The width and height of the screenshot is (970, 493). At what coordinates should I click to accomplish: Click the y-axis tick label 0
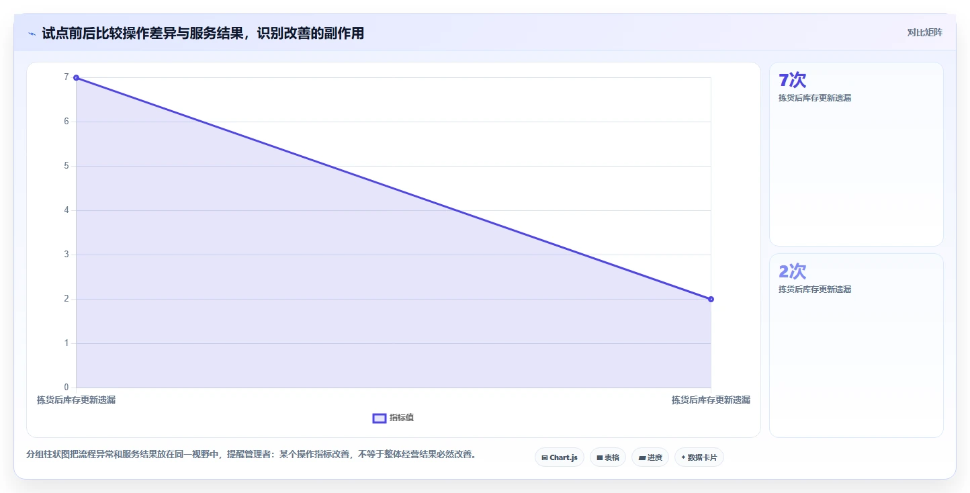point(67,388)
